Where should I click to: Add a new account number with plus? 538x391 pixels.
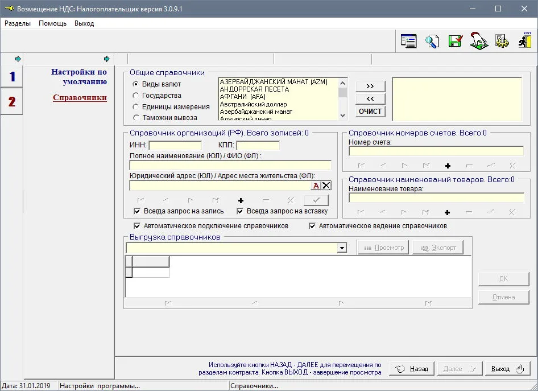tap(448, 166)
